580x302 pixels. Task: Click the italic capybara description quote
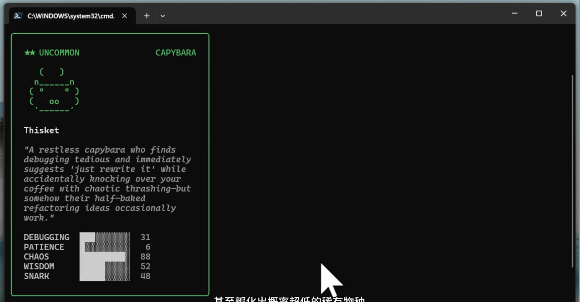pyautogui.click(x=107, y=184)
